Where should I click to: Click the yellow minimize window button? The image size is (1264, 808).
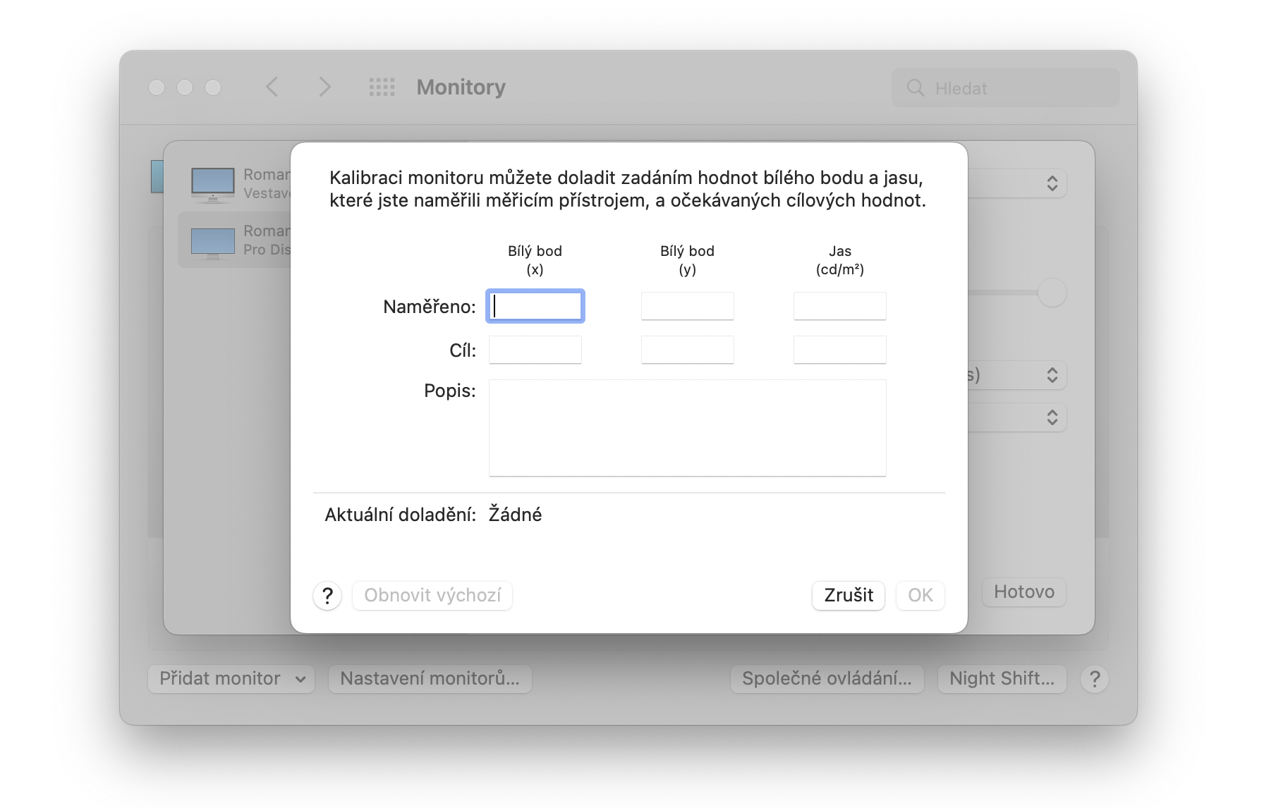(185, 87)
